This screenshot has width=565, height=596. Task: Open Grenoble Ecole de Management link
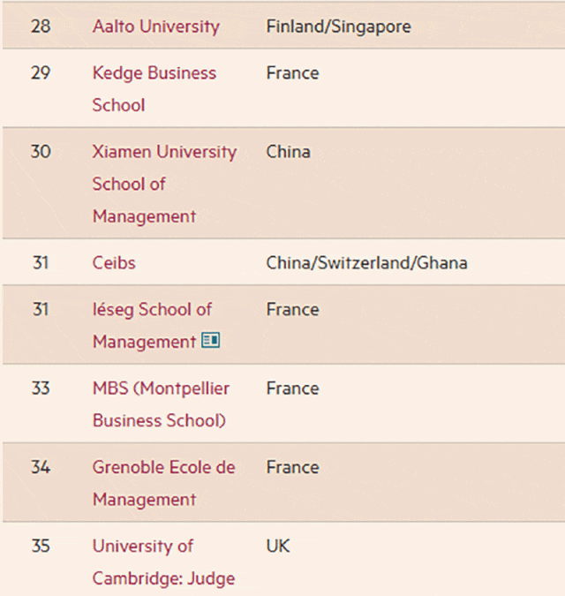[x=164, y=483]
